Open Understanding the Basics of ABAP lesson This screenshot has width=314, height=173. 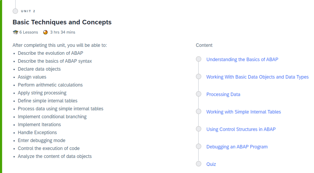[x=242, y=59]
